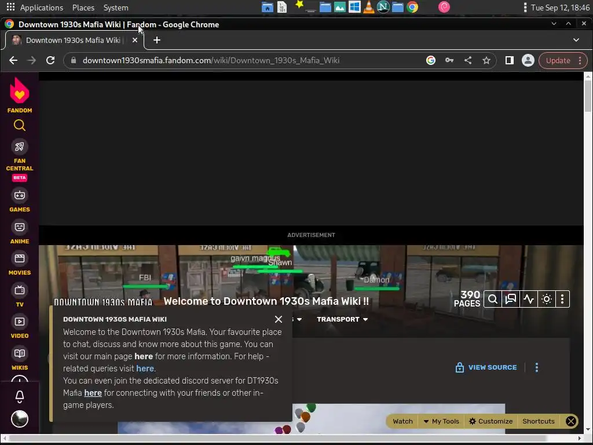Share this page icon
This screenshot has height=445, width=593.
pyautogui.click(x=468, y=60)
